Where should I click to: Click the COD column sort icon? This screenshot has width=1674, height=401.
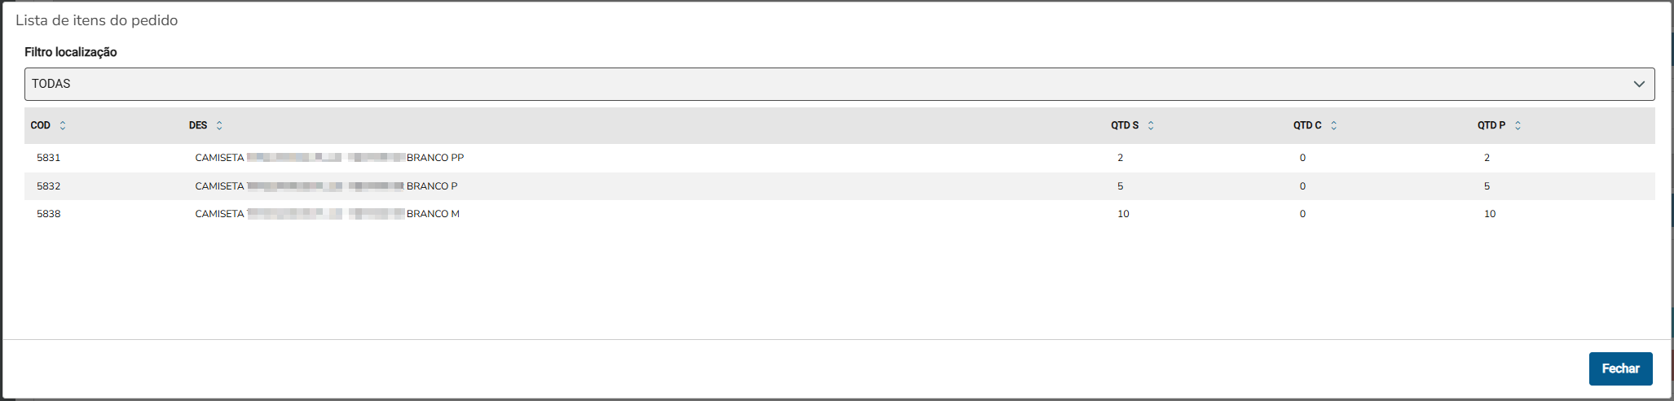click(63, 125)
